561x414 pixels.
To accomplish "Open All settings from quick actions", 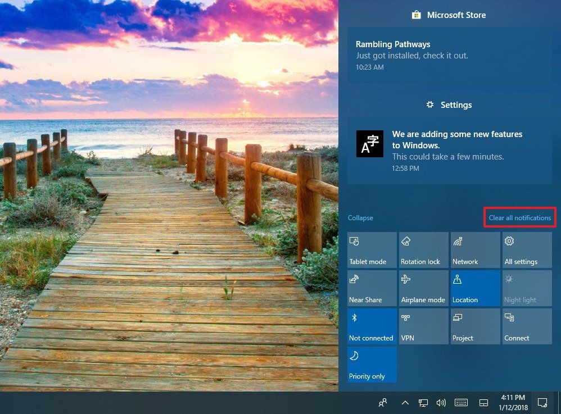I will tap(526, 249).
